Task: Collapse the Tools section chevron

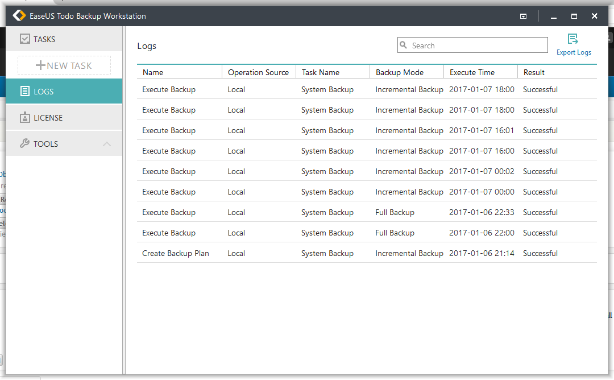Action: pyautogui.click(x=107, y=144)
